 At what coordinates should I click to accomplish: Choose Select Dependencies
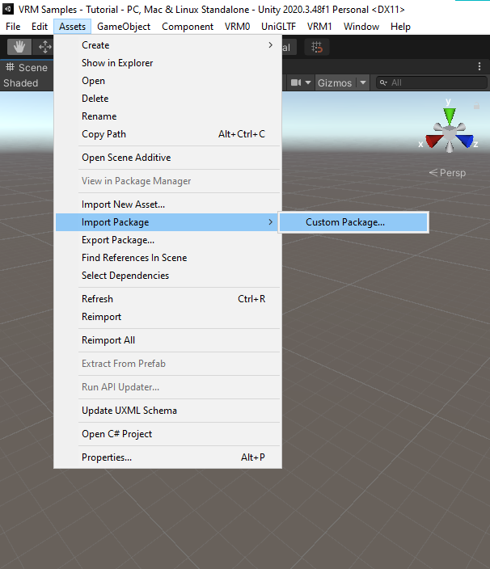click(x=167, y=276)
